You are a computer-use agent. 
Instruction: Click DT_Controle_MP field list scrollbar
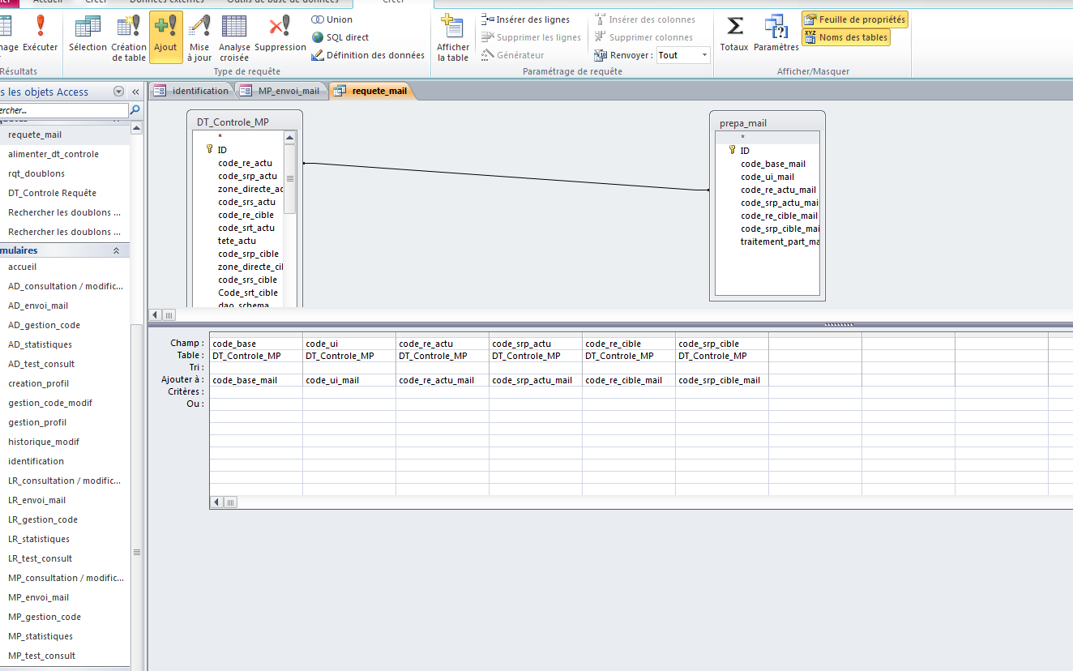coord(290,177)
